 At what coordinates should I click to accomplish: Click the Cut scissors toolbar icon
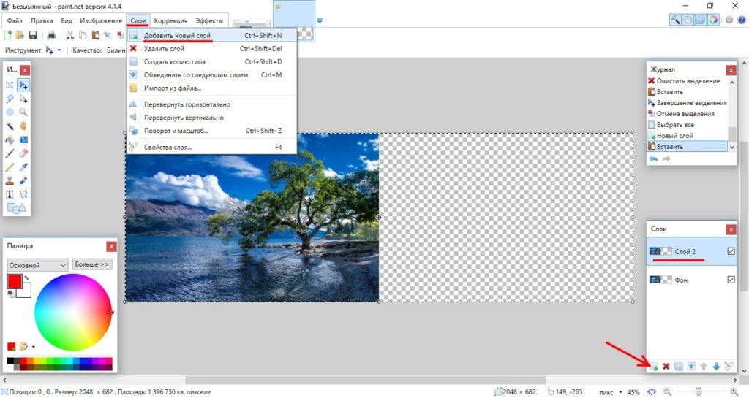(x=69, y=35)
